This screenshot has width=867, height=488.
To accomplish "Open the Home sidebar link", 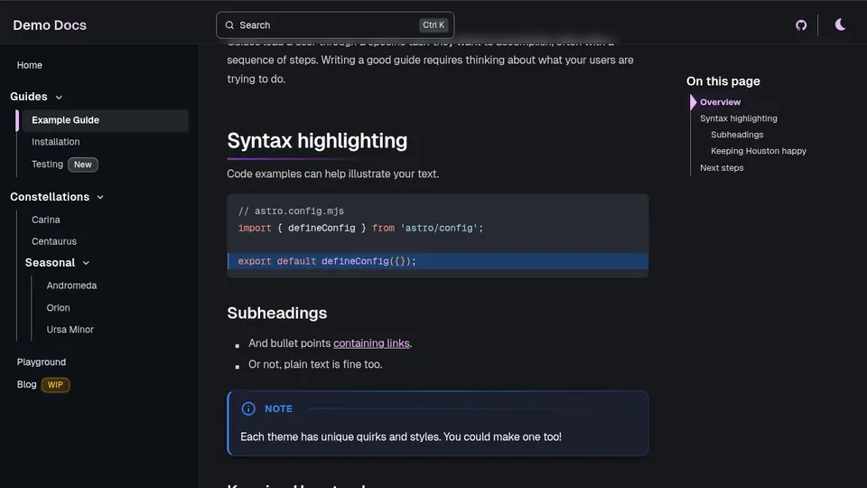I will [x=30, y=65].
